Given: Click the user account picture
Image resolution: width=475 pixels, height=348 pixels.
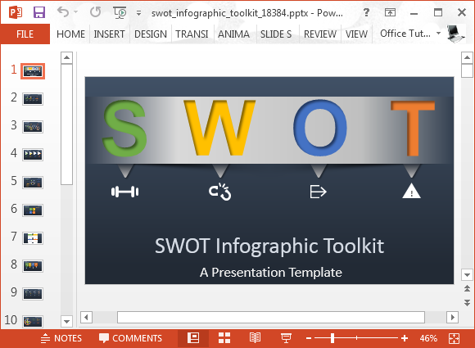Looking at the screenshot, I should 455,34.
